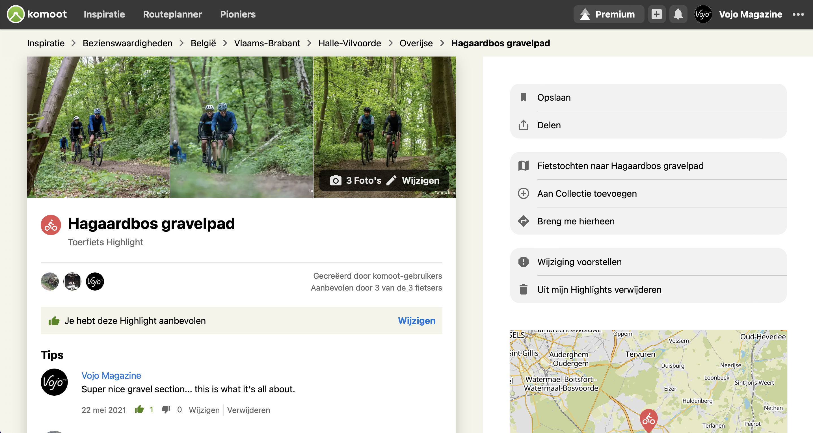Click the red bike highlight icon by title

(51, 225)
